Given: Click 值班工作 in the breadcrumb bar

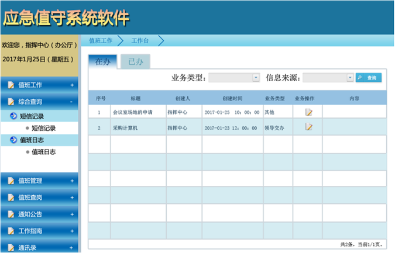Looking at the screenshot, I should pos(101,40).
